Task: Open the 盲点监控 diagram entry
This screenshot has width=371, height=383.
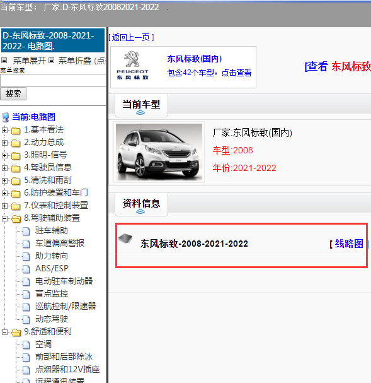Action: tap(52, 294)
